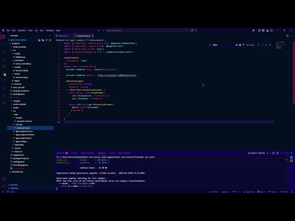Screen dimensions: 295x221
Task: Toggle Match Case in find widget
Action: click(236, 45)
